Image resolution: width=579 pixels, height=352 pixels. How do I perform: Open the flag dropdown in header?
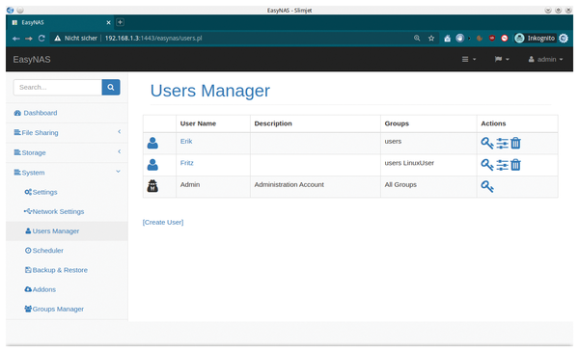(502, 59)
